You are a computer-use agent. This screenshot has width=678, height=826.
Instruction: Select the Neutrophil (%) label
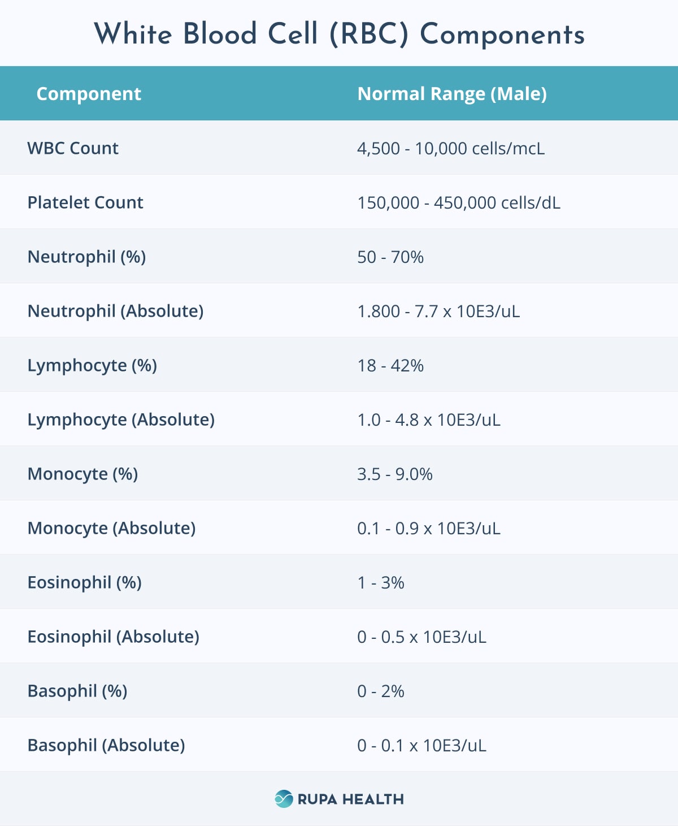87,257
